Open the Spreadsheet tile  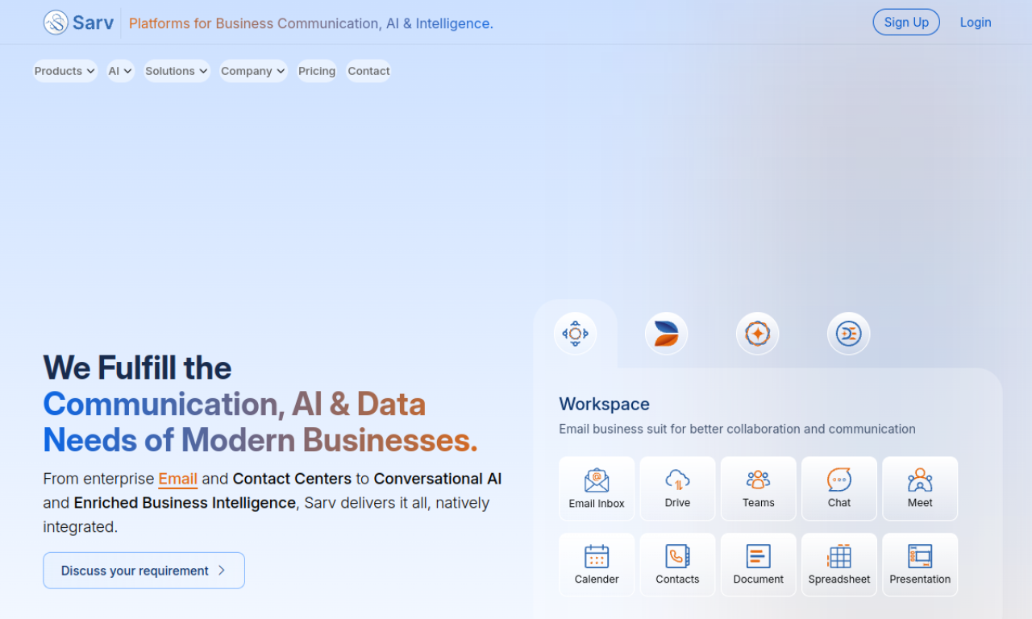(x=839, y=564)
